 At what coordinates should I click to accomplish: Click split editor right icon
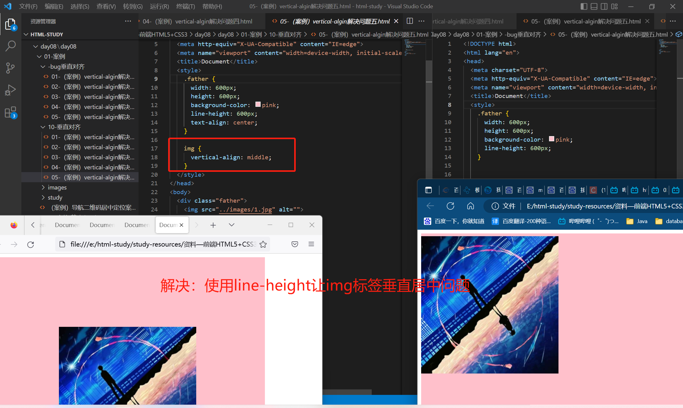click(x=410, y=21)
